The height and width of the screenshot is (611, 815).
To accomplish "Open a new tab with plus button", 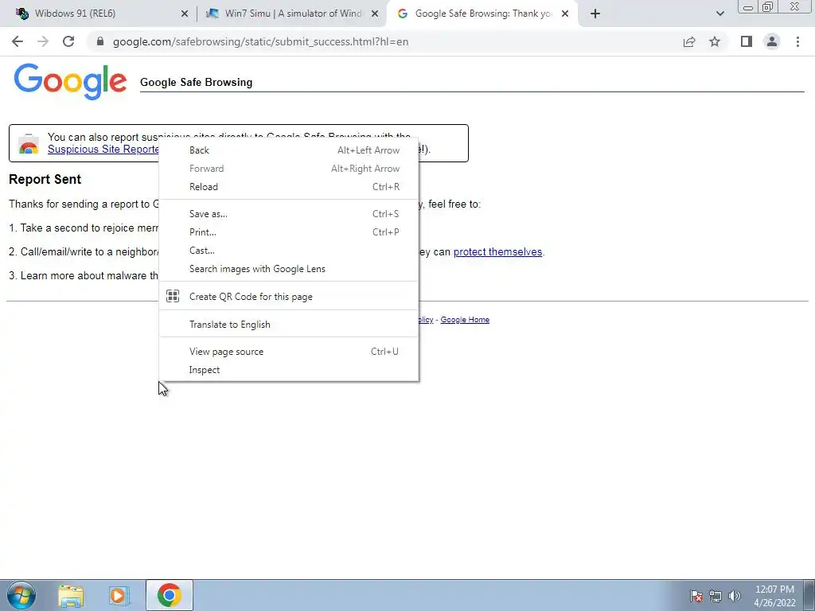I will pyautogui.click(x=595, y=14).
